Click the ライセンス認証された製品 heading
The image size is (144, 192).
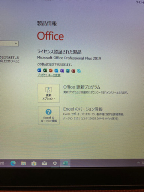[x=59, y=52]
